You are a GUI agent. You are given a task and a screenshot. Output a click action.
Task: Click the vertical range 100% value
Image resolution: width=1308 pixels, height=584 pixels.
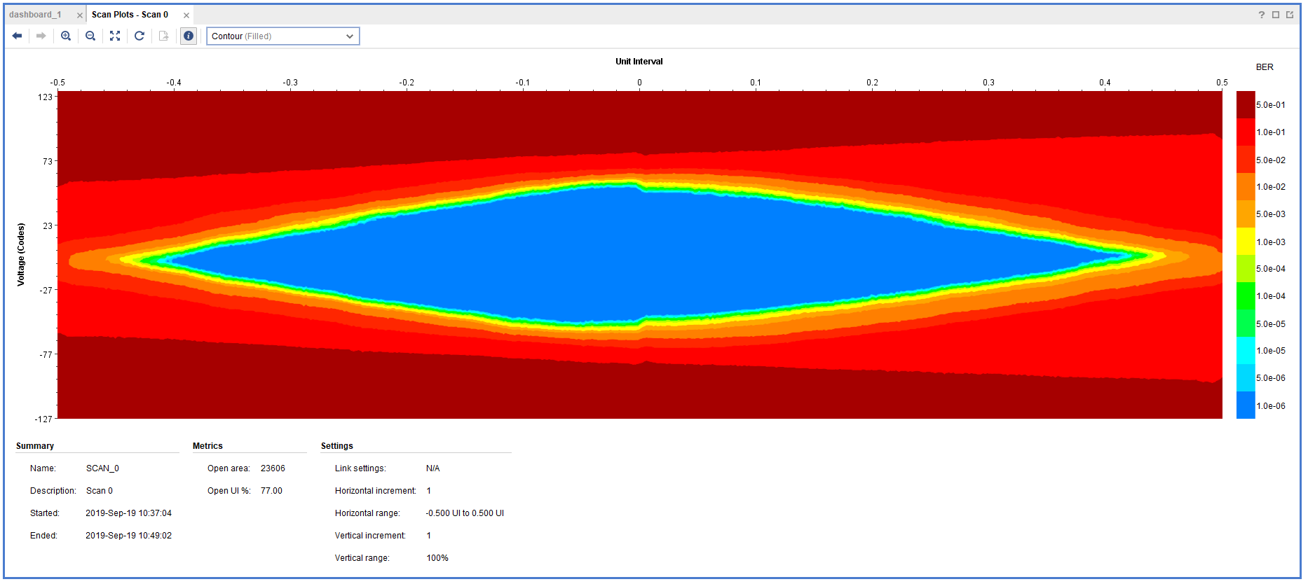click(x=437, y=558)
